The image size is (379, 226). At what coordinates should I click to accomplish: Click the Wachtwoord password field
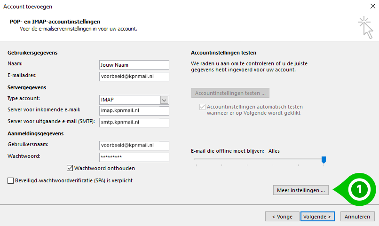coord(134,157)
